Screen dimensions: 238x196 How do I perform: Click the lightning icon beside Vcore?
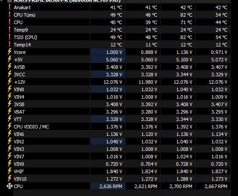(10, 52)
